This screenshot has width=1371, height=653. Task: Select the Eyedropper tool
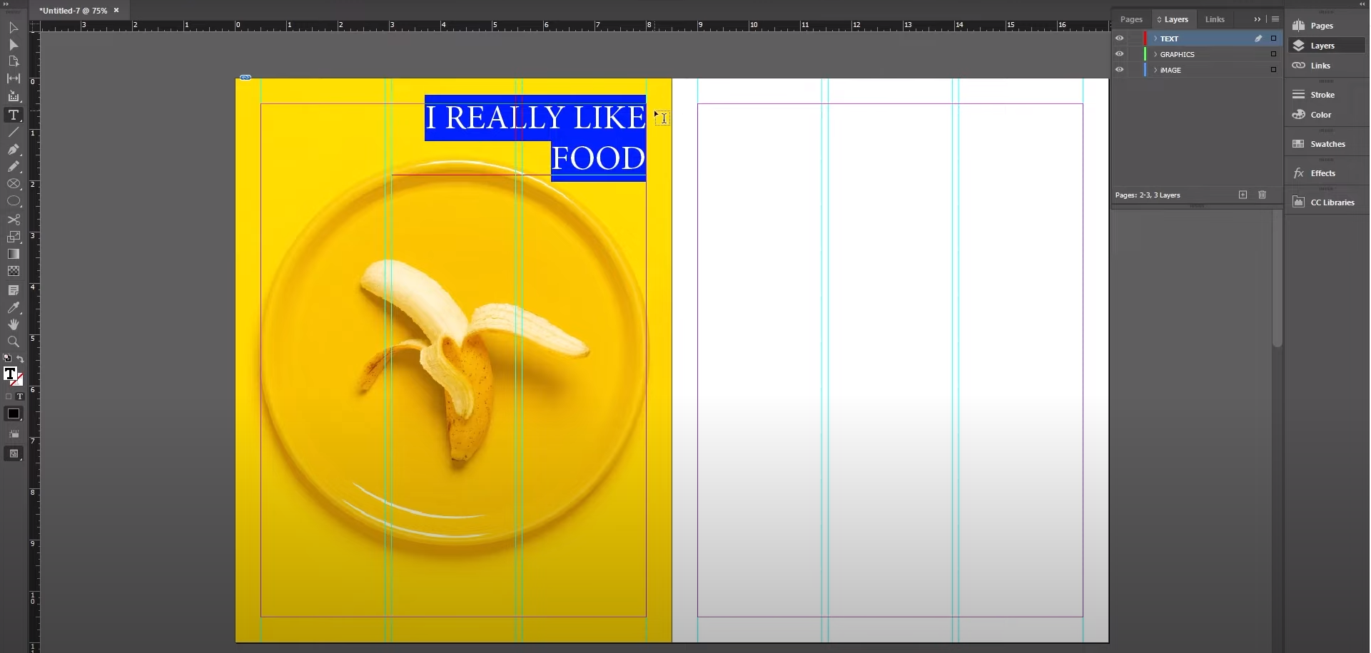(x=13, y=308)
